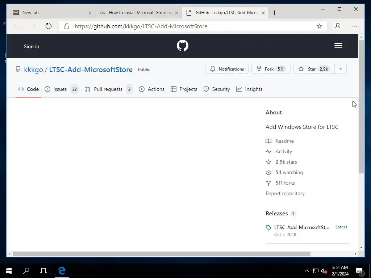
Task: Open the 2.9k stars link
Action: [281, 162]
